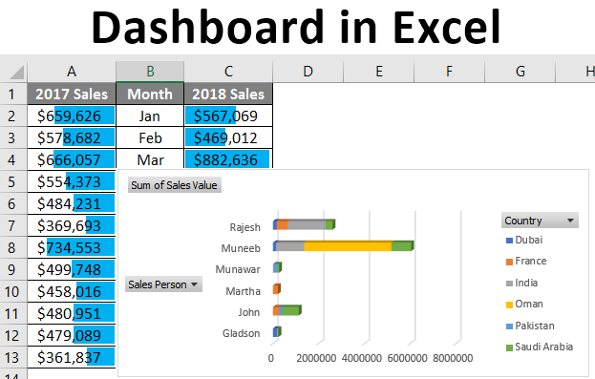Click the Muneeb axis label
This screenshot has width=595, height=379.
pos(241,248)
